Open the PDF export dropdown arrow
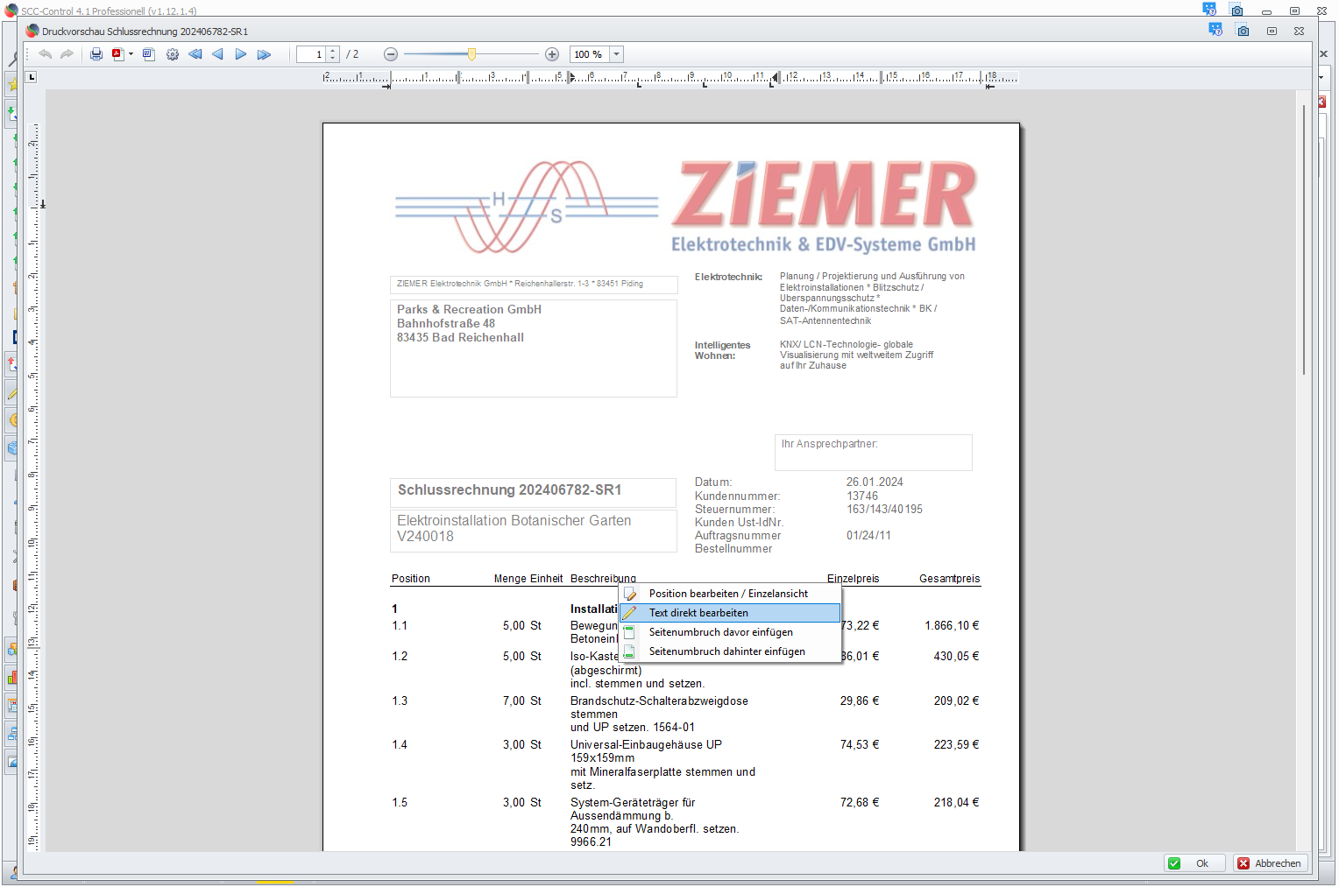 [131, 54]
